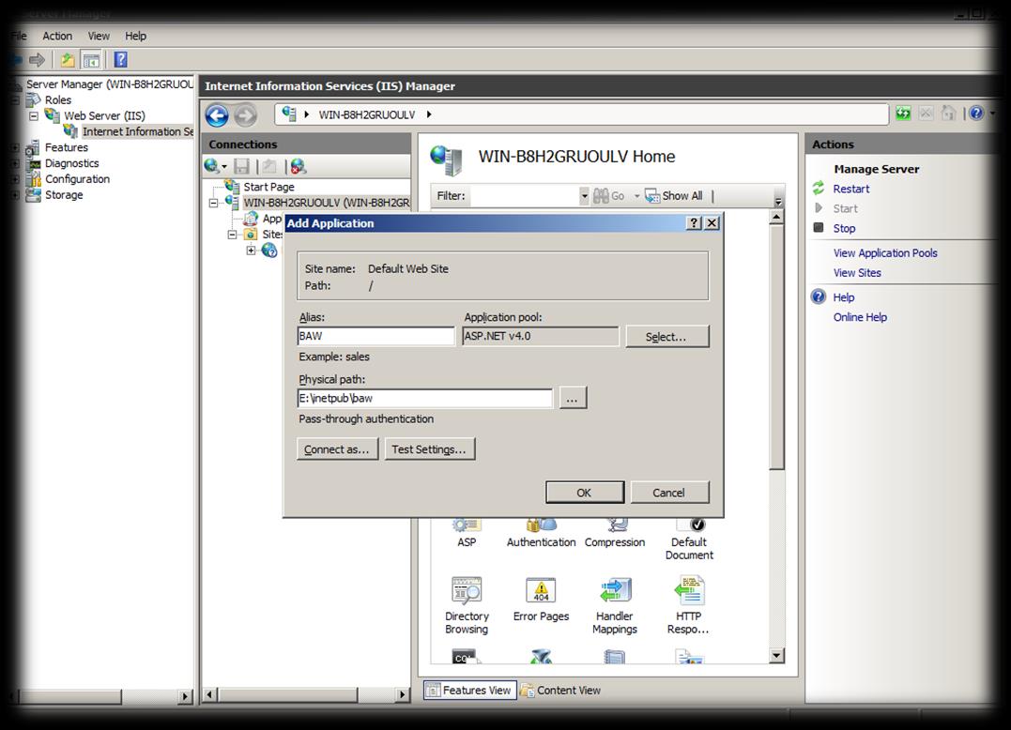The height and width of the screenshot is (730, 1011).
Task: Click Show All in filter bar
Action: click(674, 196)
